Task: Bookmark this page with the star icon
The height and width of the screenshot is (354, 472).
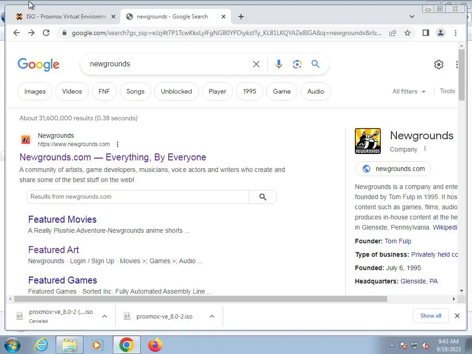Action: 407,33
